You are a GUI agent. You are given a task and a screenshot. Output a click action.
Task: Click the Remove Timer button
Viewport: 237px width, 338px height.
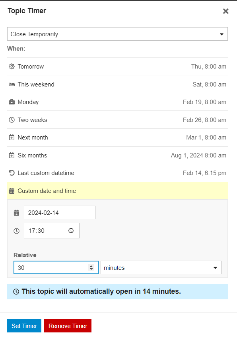point(68,326)
